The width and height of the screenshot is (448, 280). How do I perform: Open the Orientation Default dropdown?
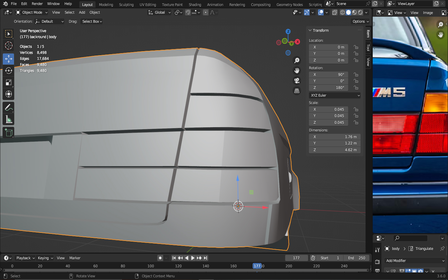tap(49, 21)
